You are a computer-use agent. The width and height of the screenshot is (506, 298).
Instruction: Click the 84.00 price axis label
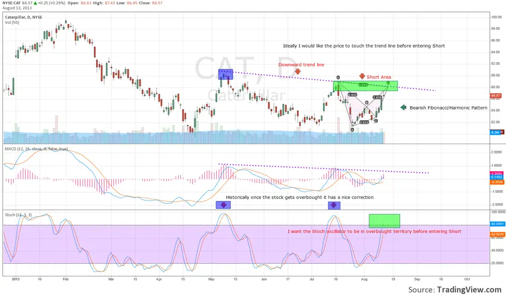point(496,110)
